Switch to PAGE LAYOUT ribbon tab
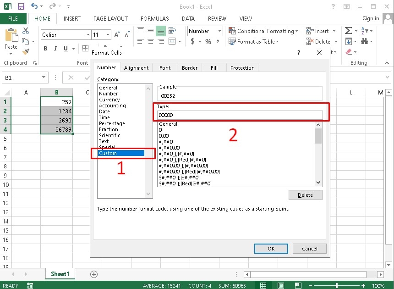Image resolution: width=394 pixels, height=289 pixels. (110, 19)
